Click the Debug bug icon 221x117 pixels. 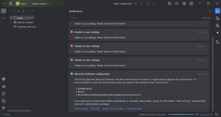148,4
